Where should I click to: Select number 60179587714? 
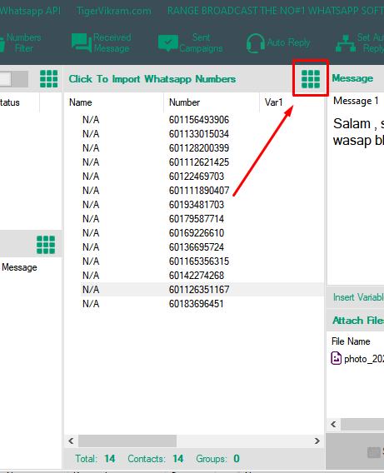pyautogui.click(x=197, y=219)
